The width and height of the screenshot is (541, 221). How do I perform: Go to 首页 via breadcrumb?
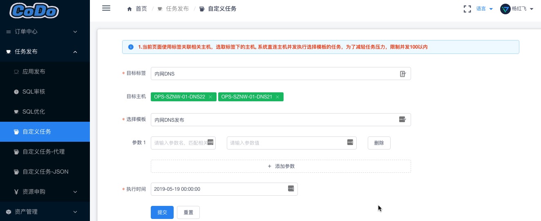point(141,9)
